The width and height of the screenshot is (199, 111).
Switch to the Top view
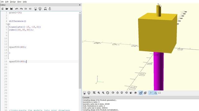118,93
